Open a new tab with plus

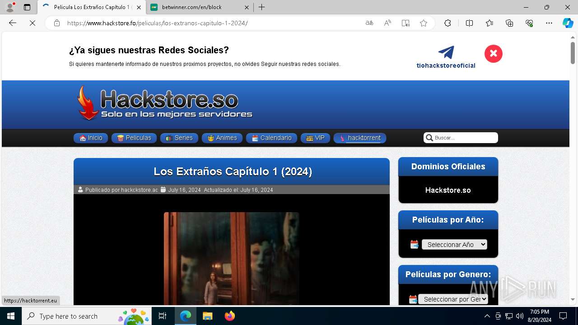[262, 7]
